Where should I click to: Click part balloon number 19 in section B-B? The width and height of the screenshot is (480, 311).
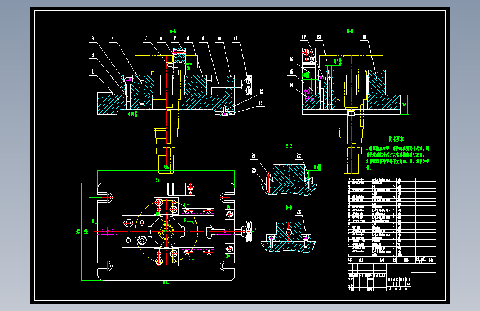364,37
